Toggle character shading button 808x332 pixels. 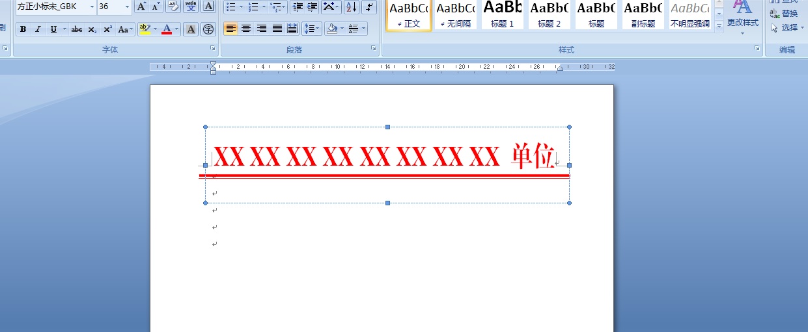click(191, 29)
